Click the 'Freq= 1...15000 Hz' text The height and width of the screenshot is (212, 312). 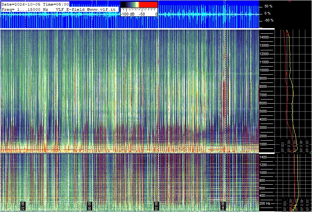click(25, 9)
